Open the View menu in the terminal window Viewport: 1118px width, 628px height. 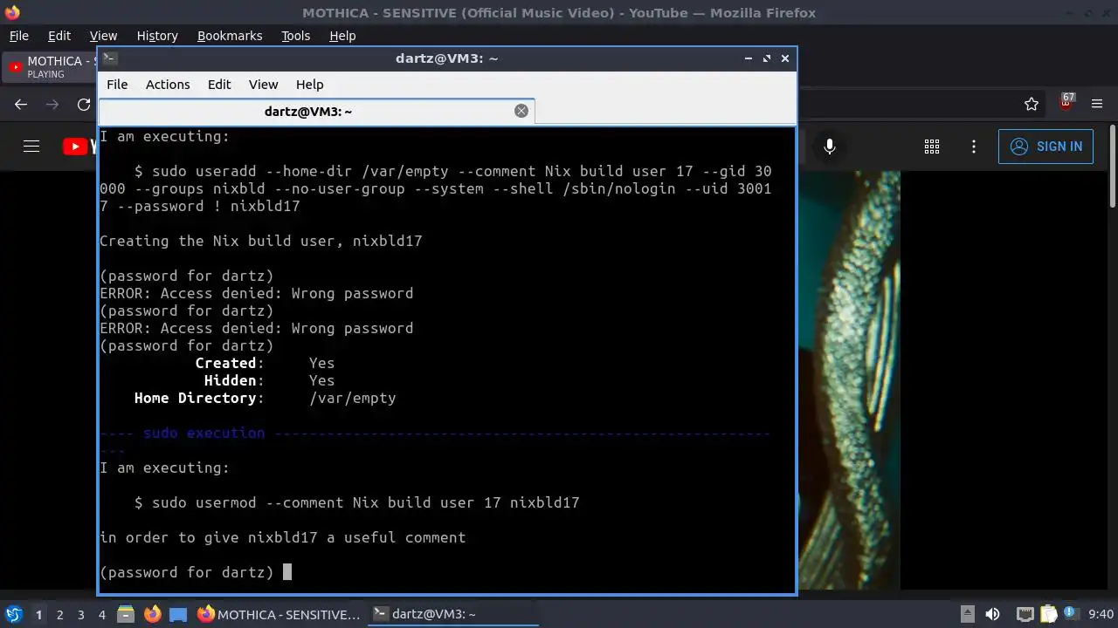coord(263,85)
